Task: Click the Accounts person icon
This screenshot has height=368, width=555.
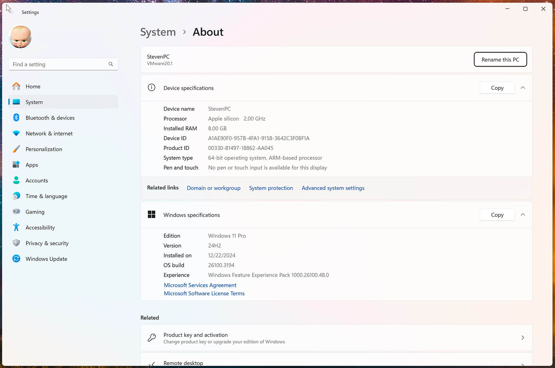Action: point(16,180)
